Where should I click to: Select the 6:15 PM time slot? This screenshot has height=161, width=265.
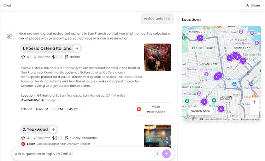27,109
